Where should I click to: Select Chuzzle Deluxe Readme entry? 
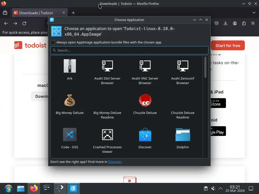click(x=183, y=115)
